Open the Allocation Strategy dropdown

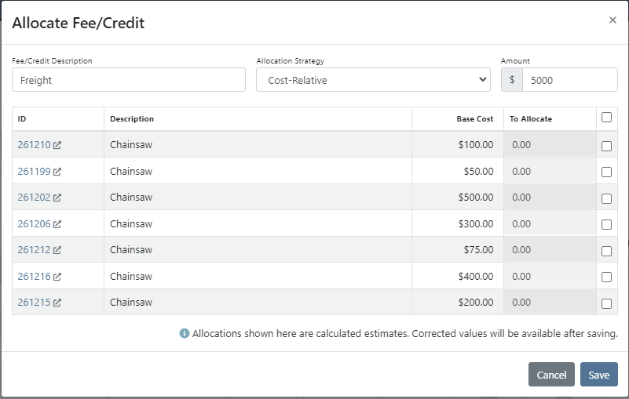[x=373, y=80]
